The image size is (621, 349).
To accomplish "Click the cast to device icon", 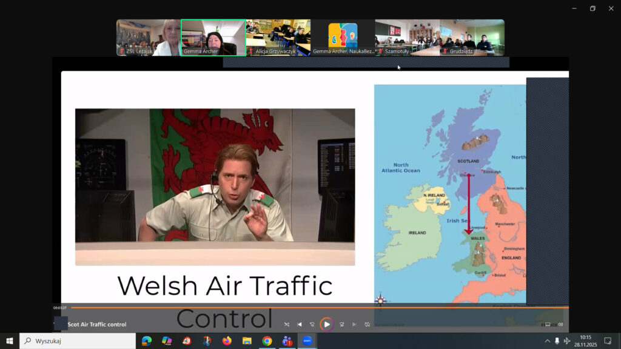I will 548,325.
